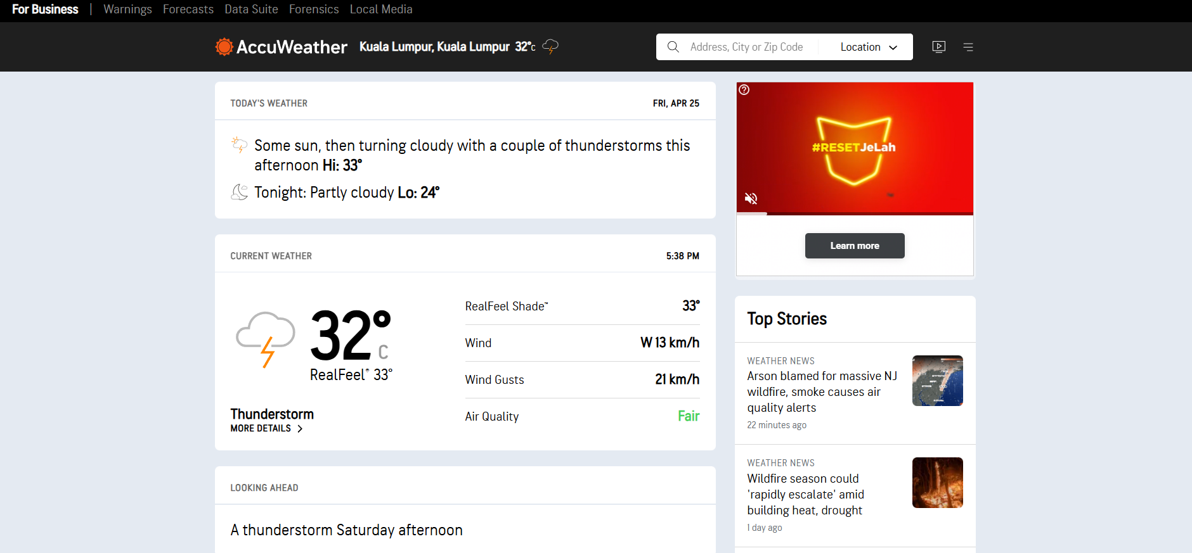This screenshot has width=1192, height=553.
Task: Focus the Address, City or Zip Code field
Action: tap(746, 47)
